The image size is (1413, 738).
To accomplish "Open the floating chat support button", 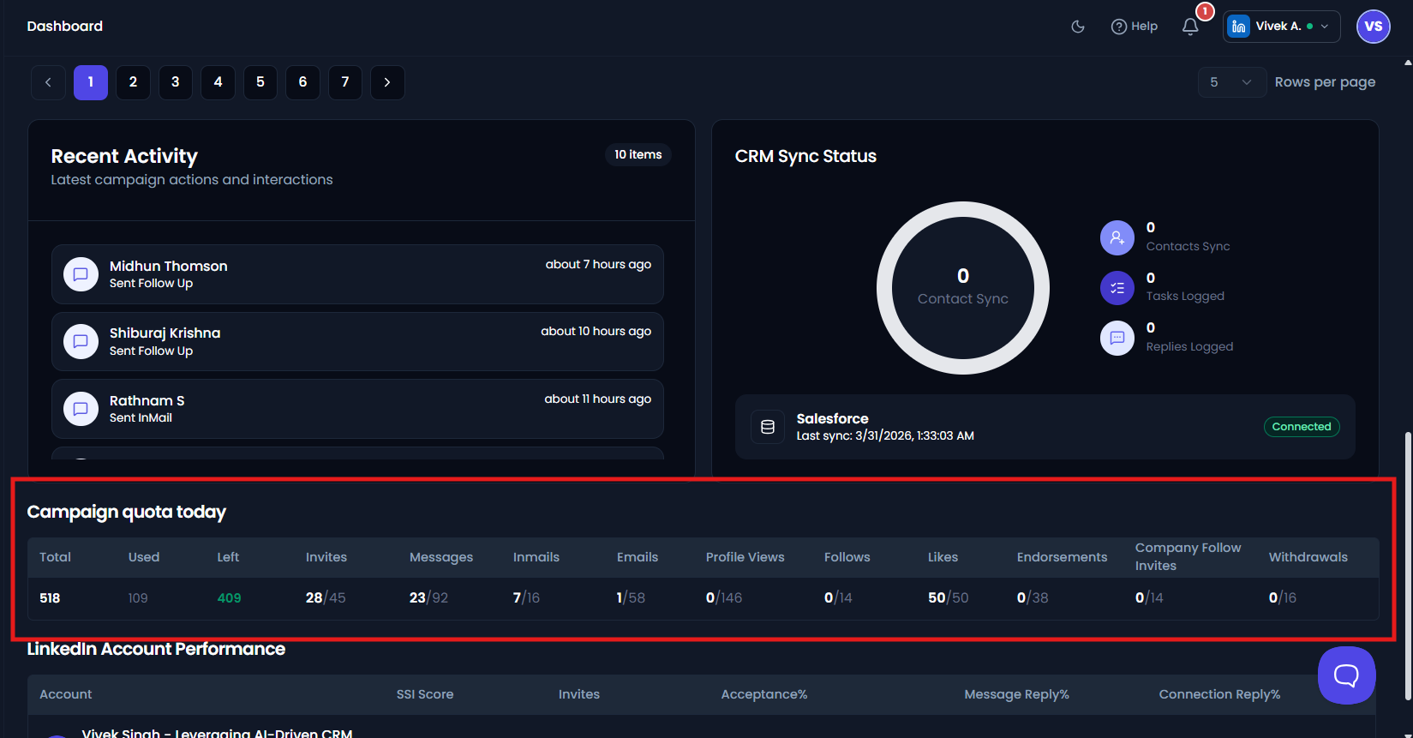I will 1347,675.
